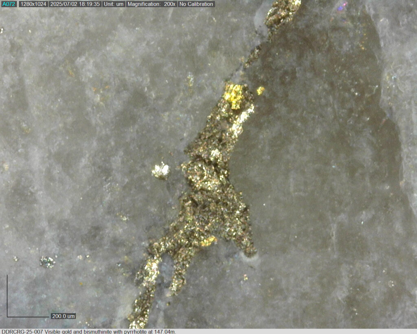Click the Unit: um label
Image resolution: width=417 pixels, height=334 pixels.
point(113,4)
